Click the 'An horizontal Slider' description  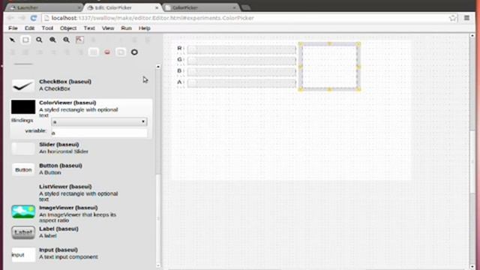tap(64, 151)
